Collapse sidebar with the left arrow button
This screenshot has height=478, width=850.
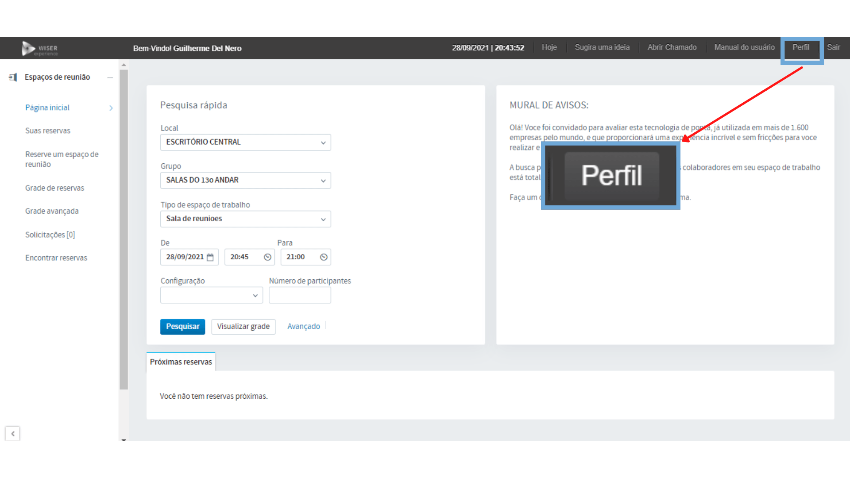pyautogui.click(x=12, y=434)
